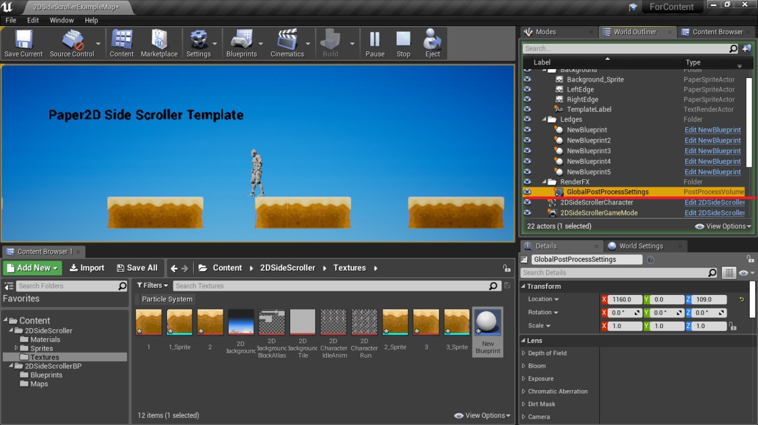Viewport: 758px width, 425px height.
Task: Toggle visibility of GlobalPostProcessSettings
Action: [527, 192]
